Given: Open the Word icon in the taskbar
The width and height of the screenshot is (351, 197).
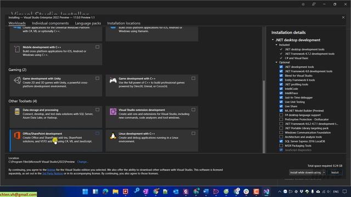Looking at the screenshot, I should click(x=206, y=192).
